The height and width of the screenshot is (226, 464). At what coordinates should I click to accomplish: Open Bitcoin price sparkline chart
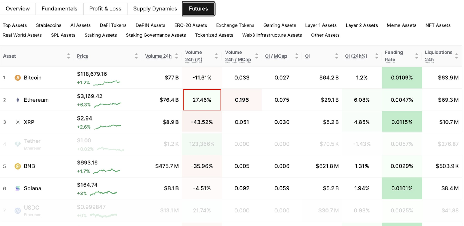click(x=107, y=83)
